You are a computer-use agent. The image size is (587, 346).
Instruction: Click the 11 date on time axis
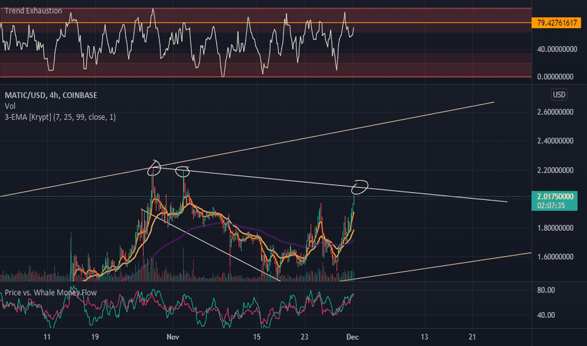pos(47,337)
